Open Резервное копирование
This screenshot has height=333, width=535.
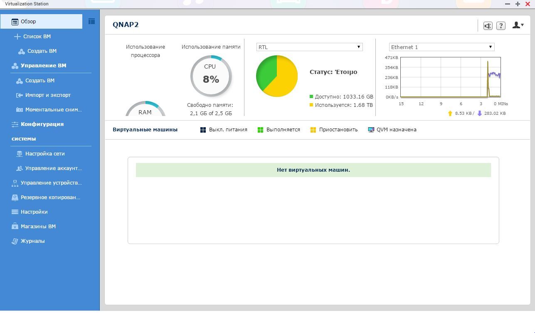click(50, 197)
